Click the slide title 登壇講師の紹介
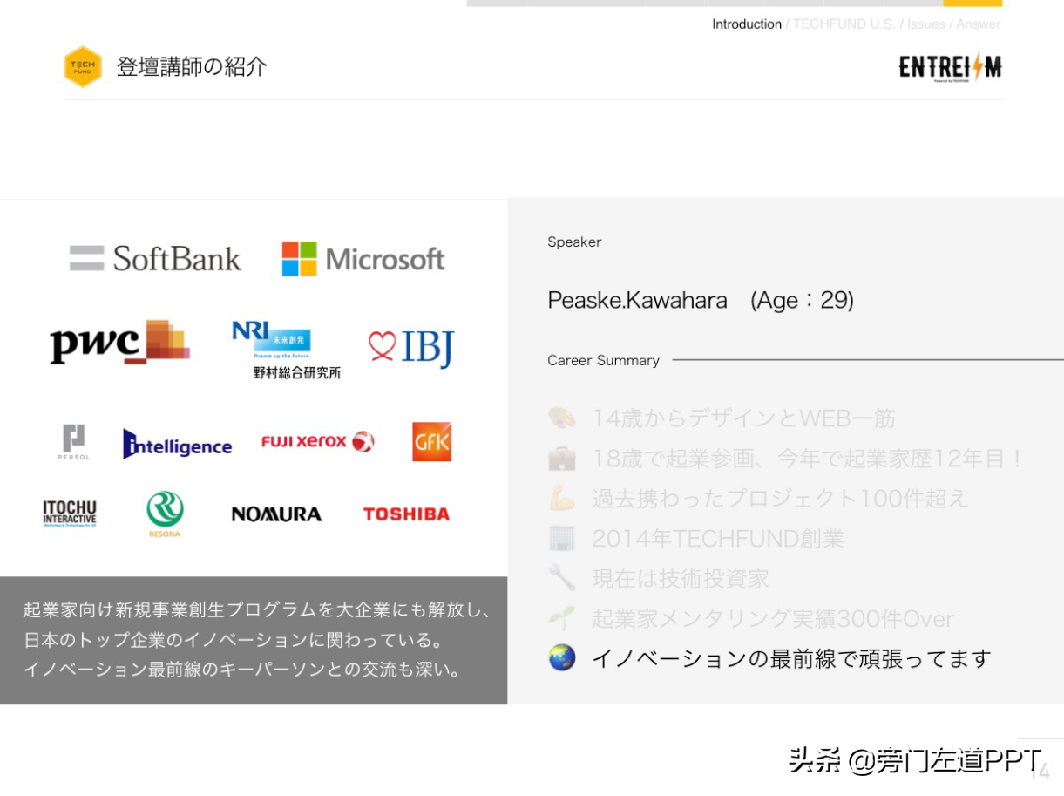Screen dimensions: 1064x796 (192, 67)
